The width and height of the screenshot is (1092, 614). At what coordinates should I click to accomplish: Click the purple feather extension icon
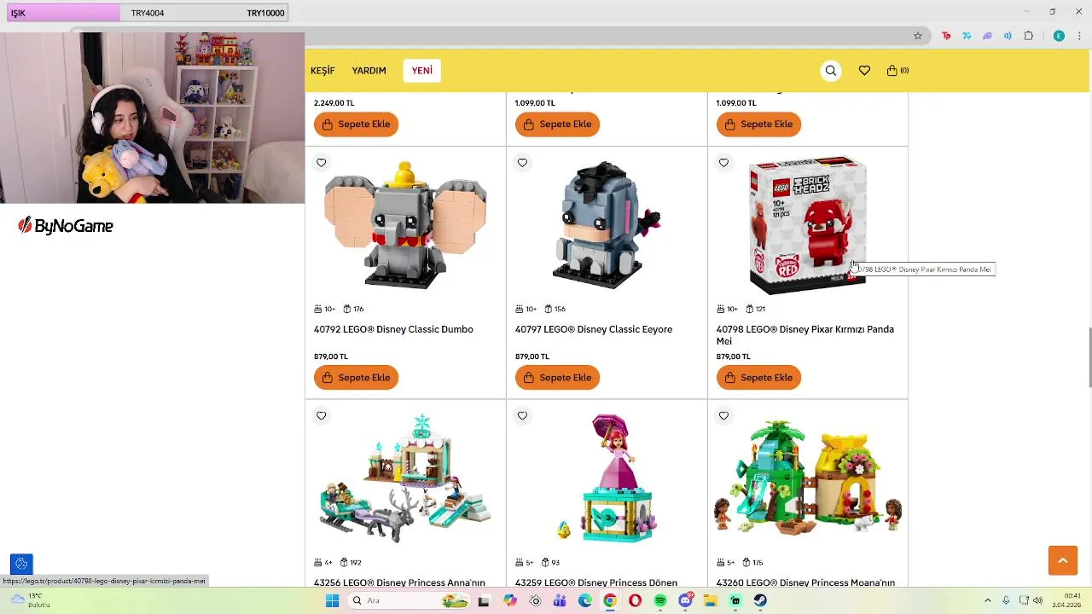(x=987, y=36)
